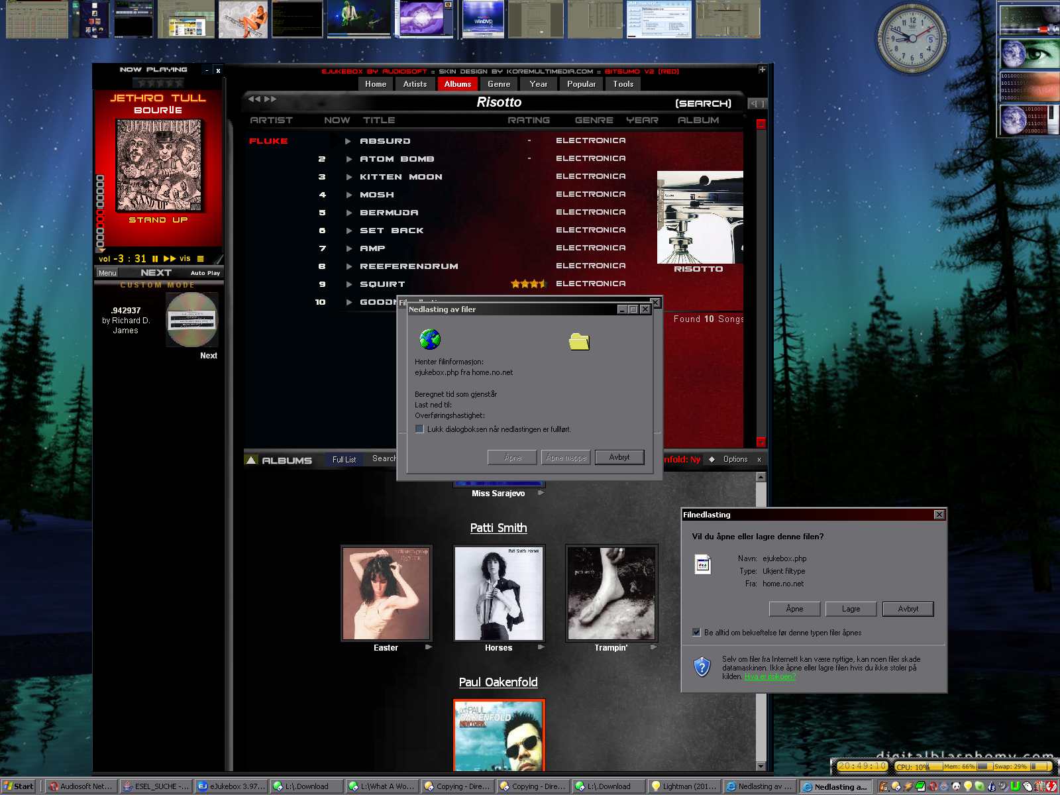The width and height of the screenshot is (1060, 795).
Task: Click the plus icon atop eJukebox window
Action: (x=762, y=70)
